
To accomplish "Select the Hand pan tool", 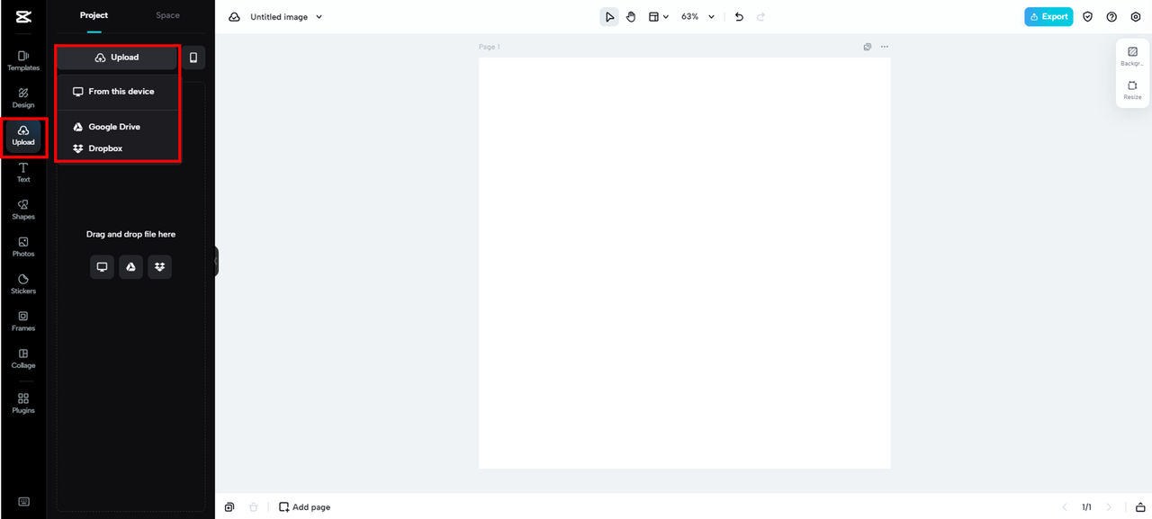I will click(x=631, y=16).
